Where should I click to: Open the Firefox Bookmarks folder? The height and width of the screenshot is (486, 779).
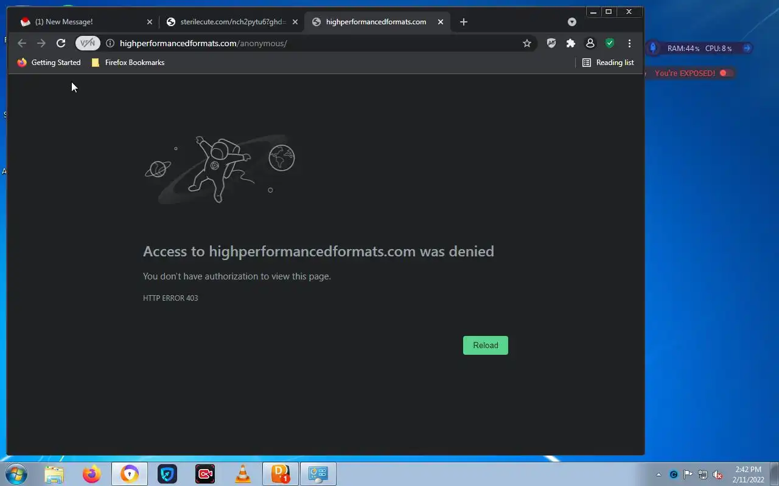(128, 63)
